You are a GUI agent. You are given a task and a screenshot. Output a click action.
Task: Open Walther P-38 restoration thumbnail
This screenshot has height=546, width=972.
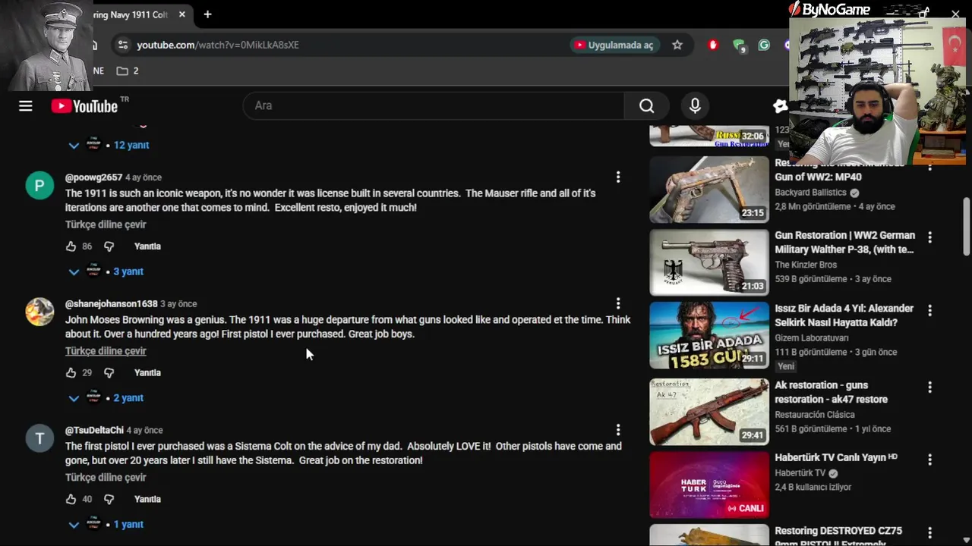coord(709,262)
